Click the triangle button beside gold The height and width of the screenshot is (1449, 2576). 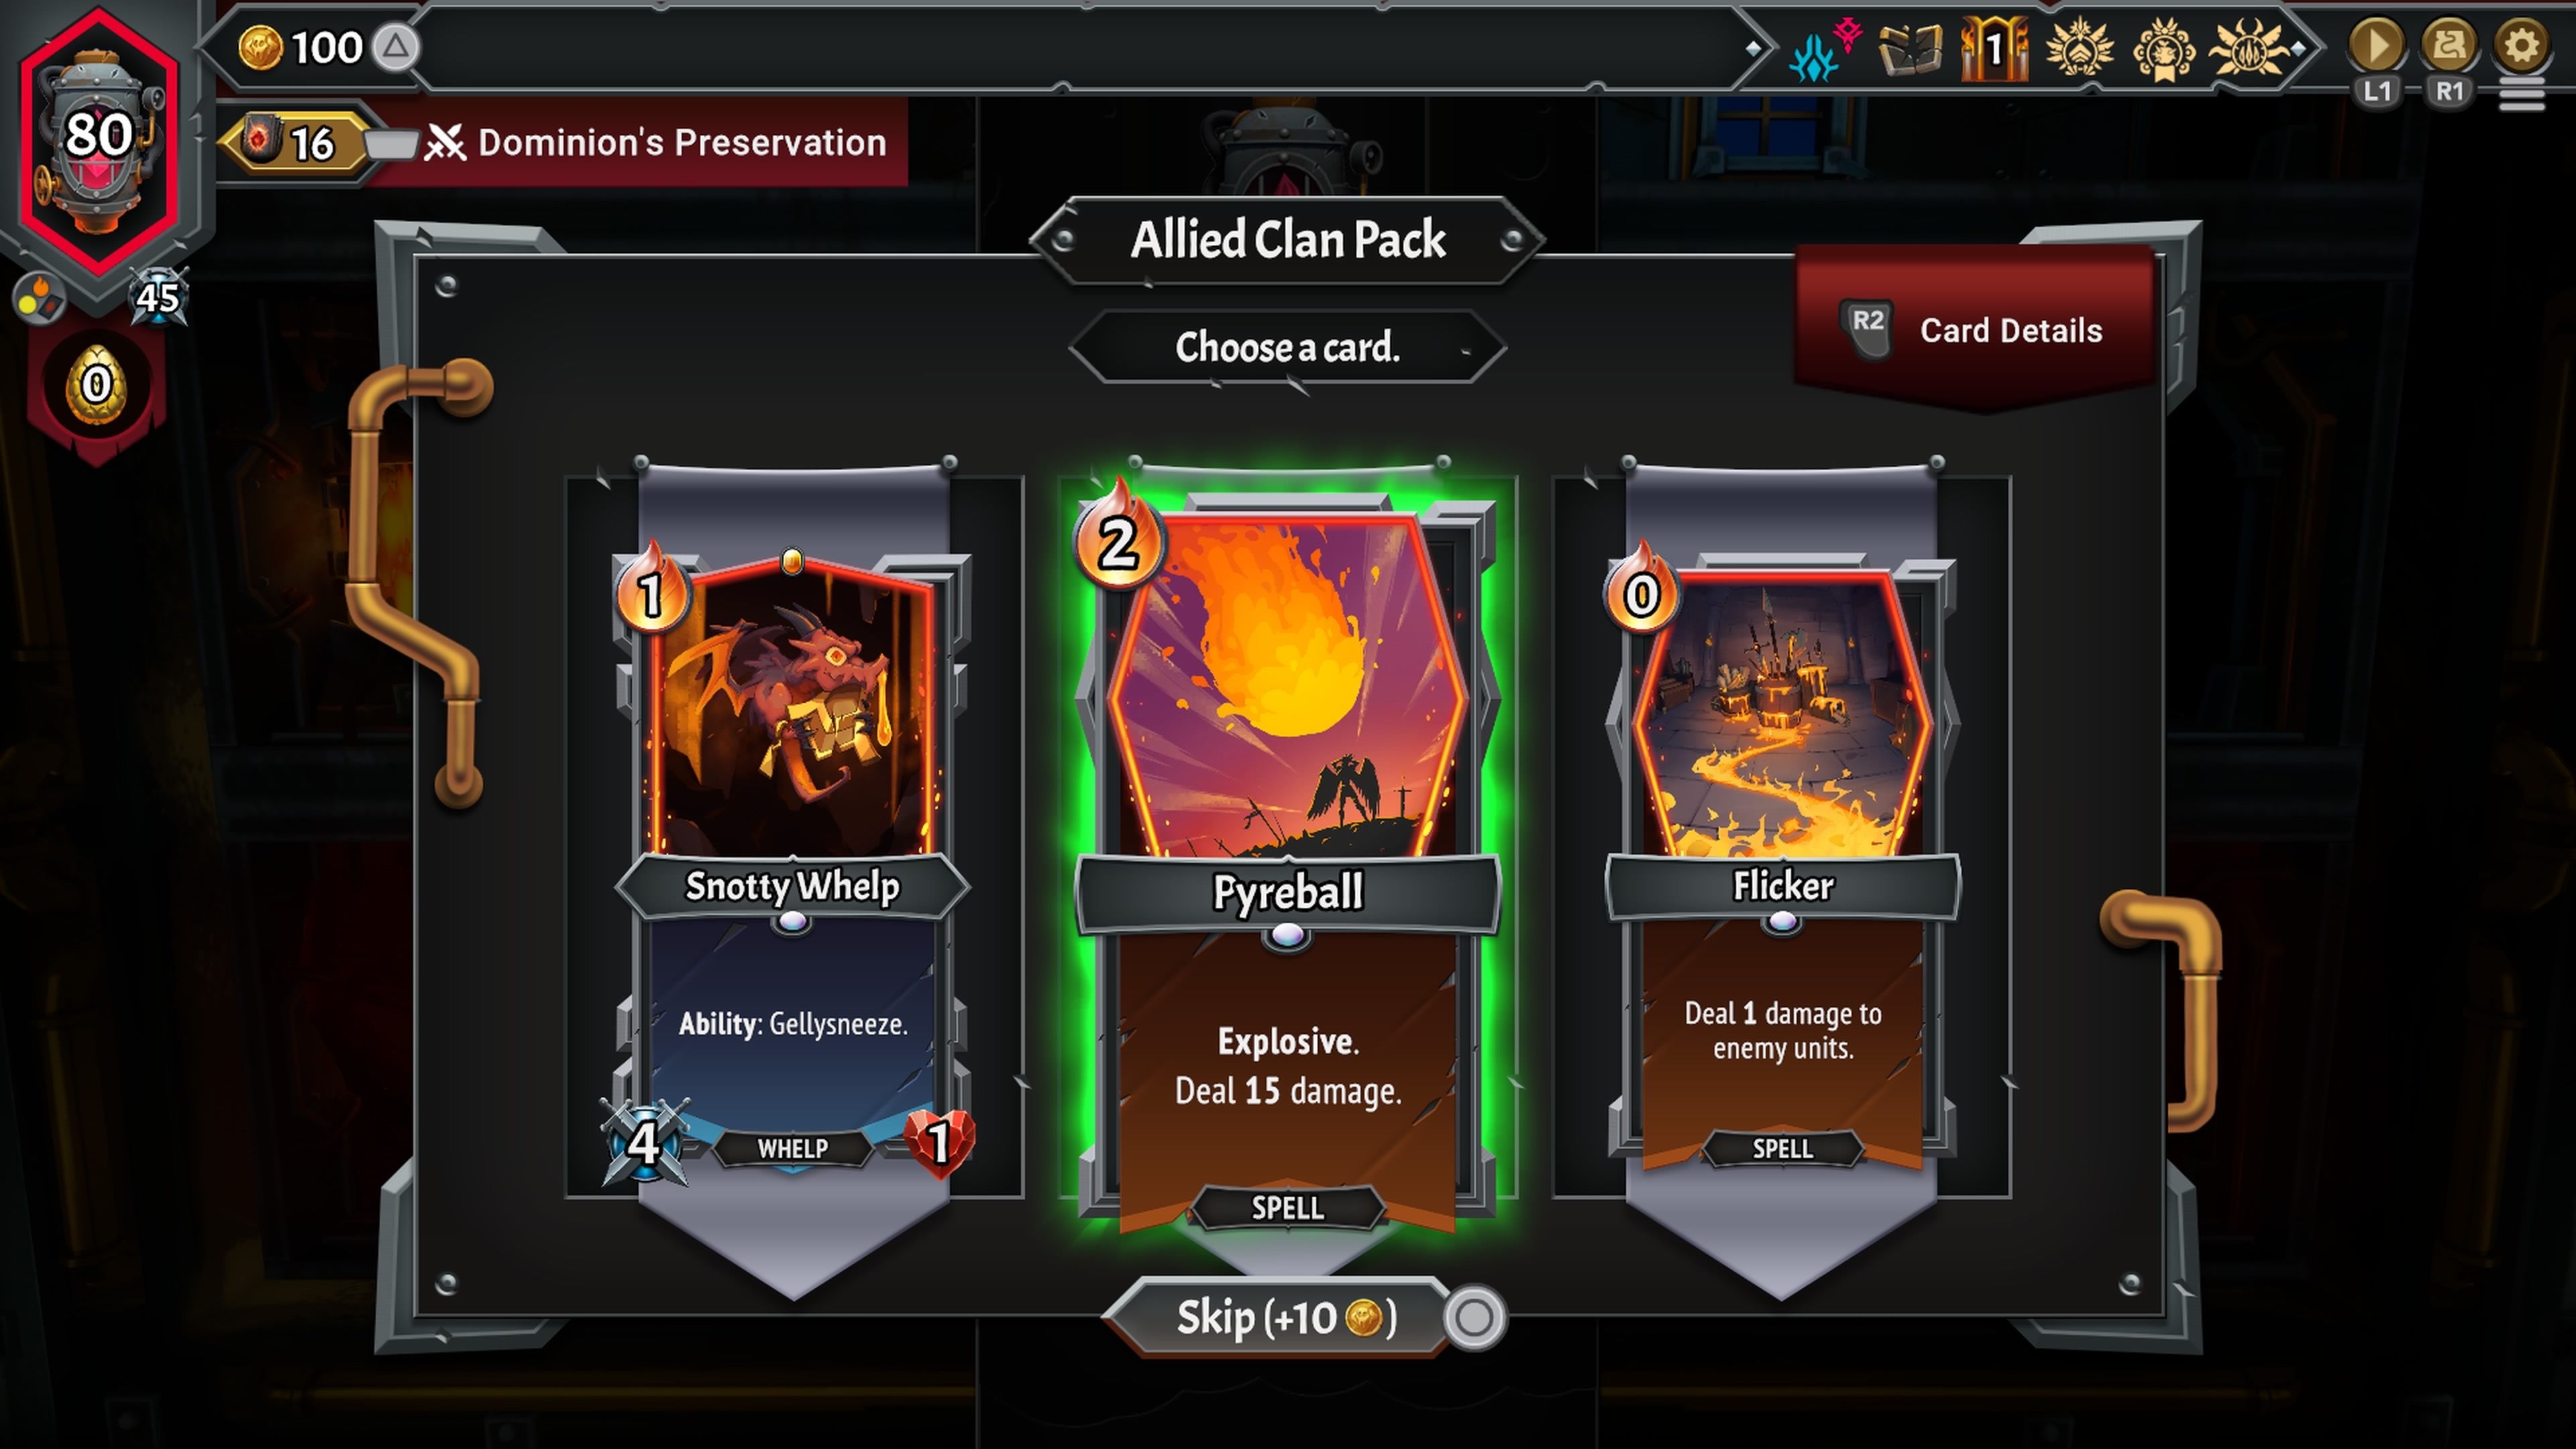[x=396, y=47]
